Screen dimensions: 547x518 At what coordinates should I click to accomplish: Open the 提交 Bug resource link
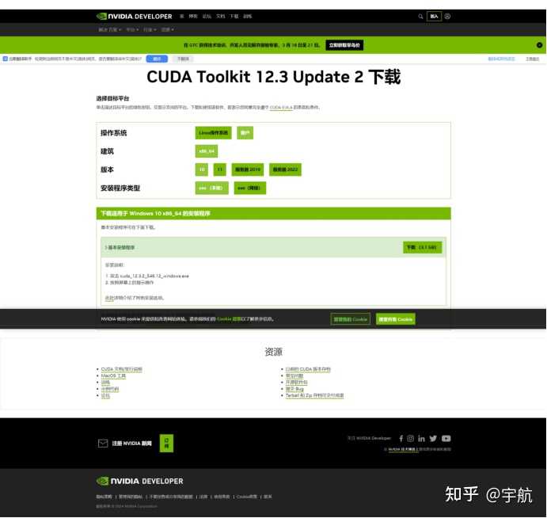[294, 389]
